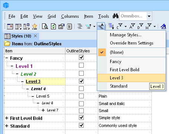Uncheck OutlineStyles checkbox for Standard row
Viewport: 169px width, 134px height.
[81, 125]
